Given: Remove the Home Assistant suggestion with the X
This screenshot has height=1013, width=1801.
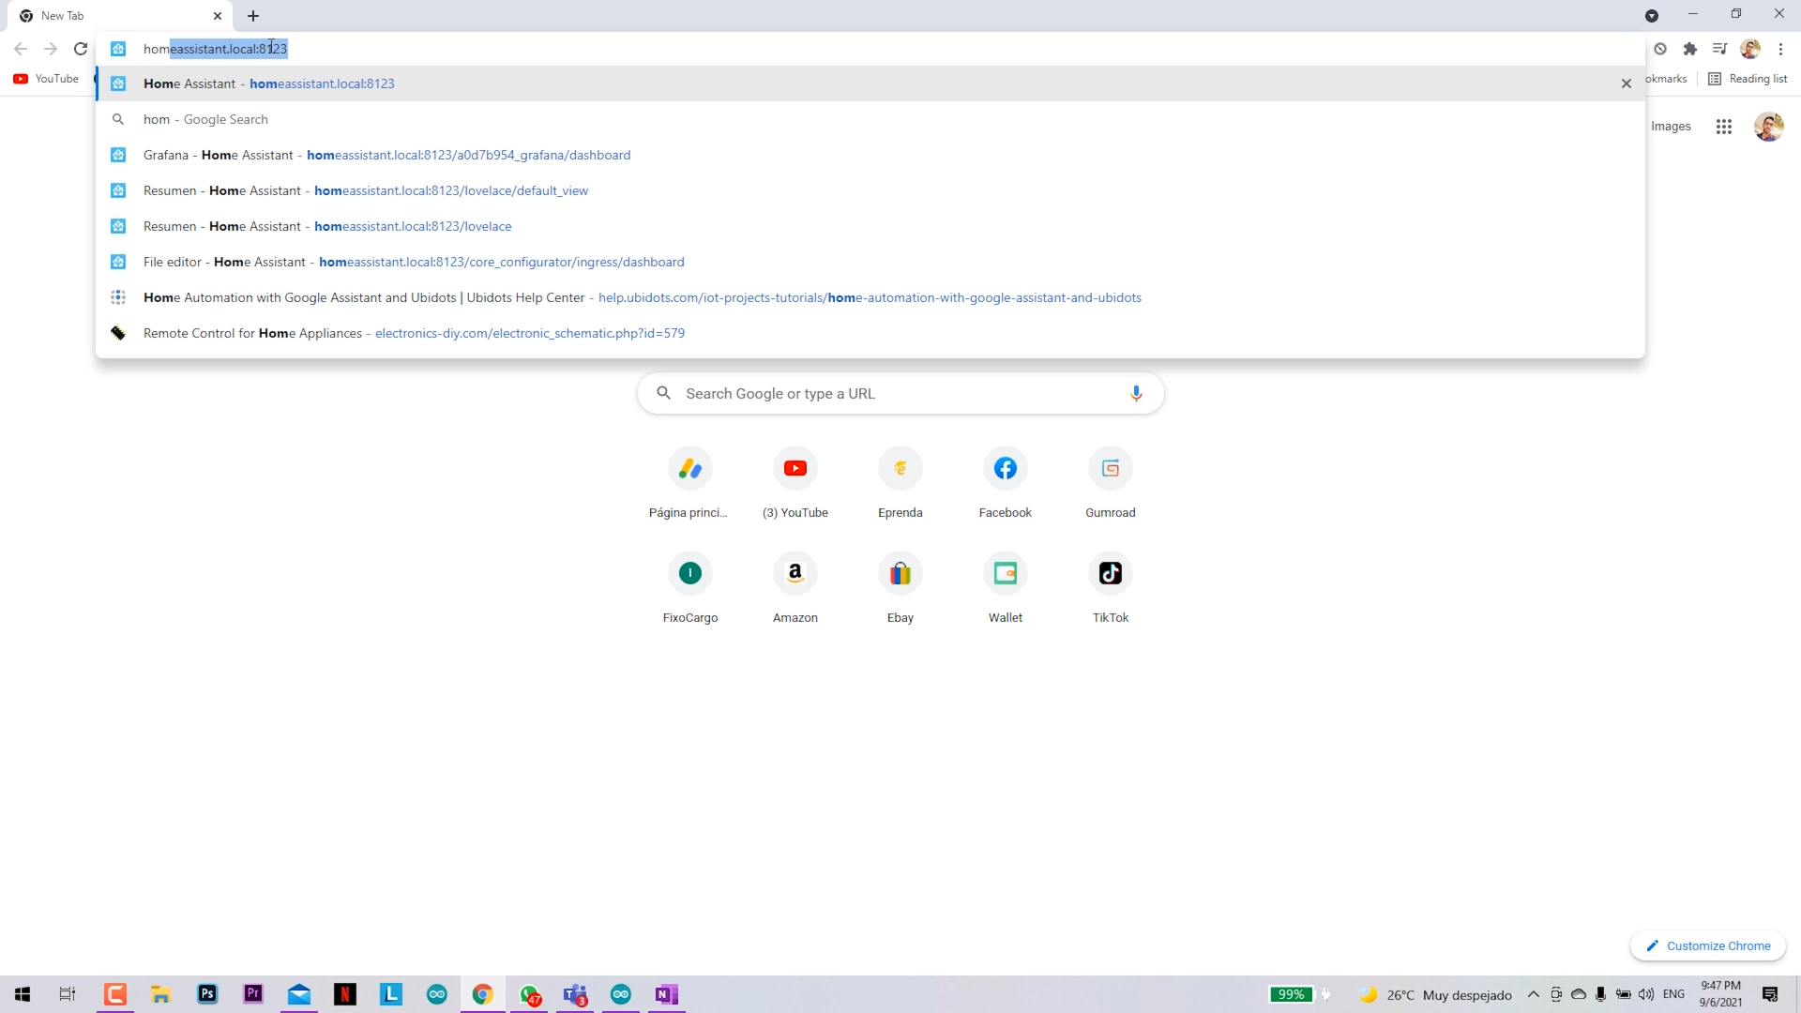Looking at the screenshot, I should 1626,83.
